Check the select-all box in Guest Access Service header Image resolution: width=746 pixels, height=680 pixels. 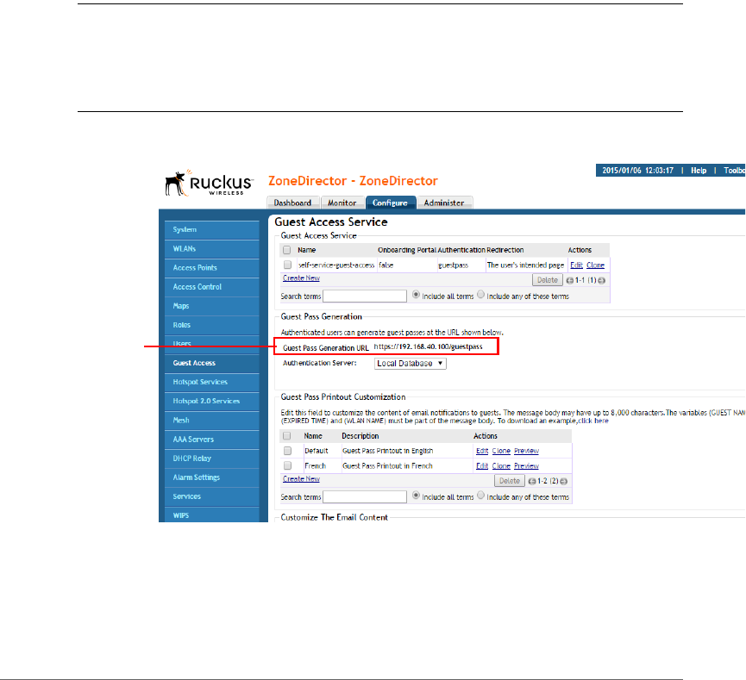(287, 250)
